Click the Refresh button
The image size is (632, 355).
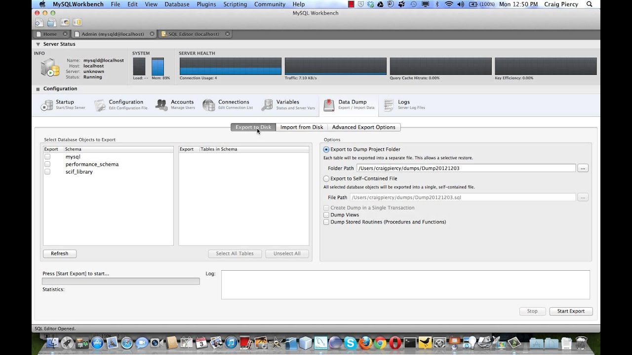pos(59,253)
